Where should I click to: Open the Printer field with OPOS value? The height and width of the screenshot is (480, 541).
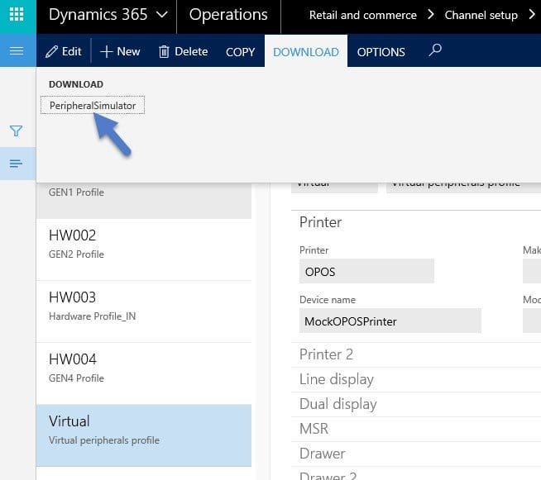point(366,271)
